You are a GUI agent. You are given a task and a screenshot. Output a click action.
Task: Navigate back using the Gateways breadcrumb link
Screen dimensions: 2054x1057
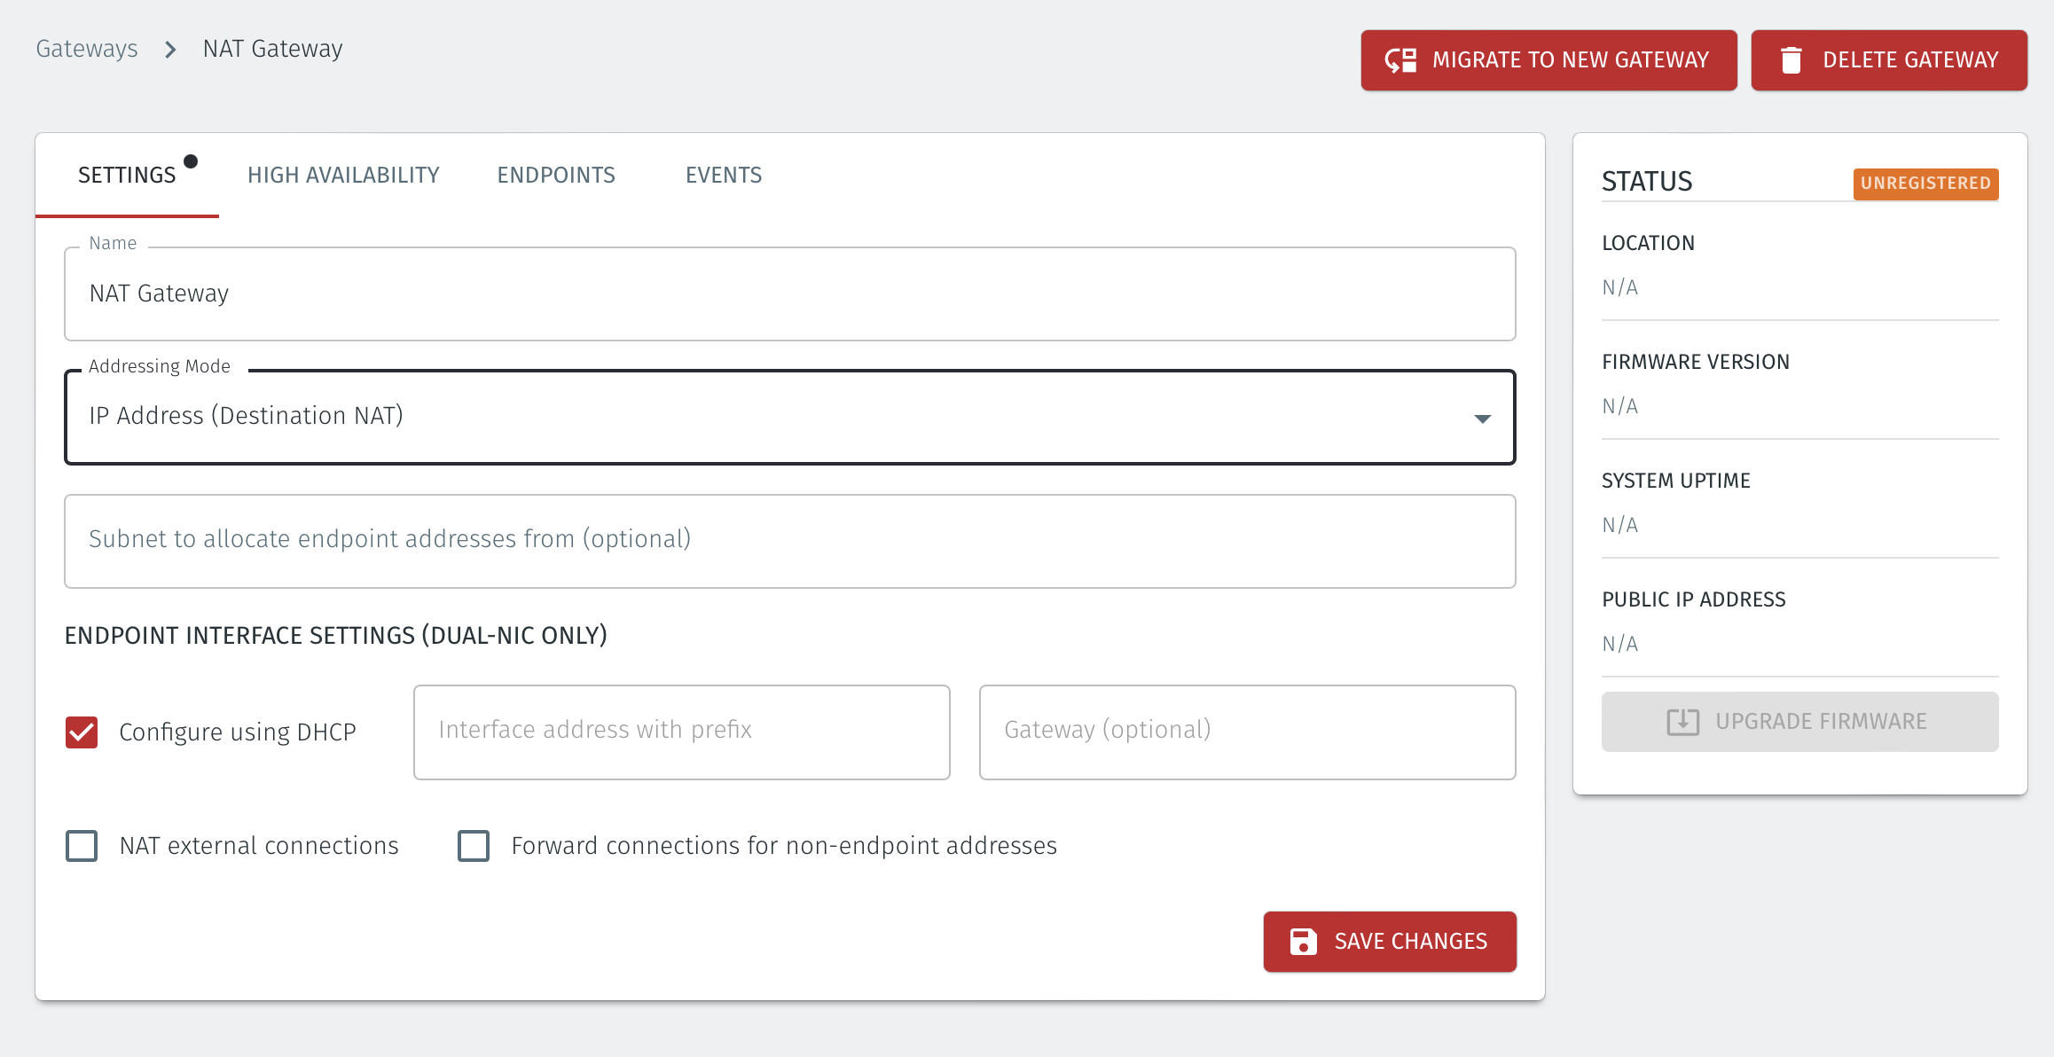coord(86,49)
